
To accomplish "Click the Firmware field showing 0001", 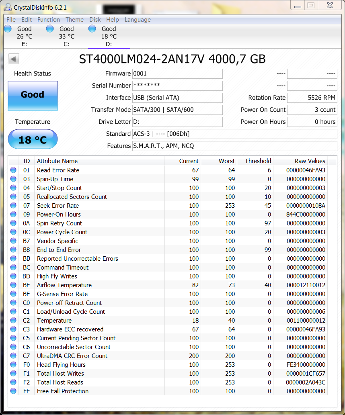I will [177, 74].
